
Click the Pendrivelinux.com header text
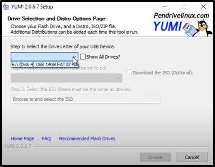[181, 15]
